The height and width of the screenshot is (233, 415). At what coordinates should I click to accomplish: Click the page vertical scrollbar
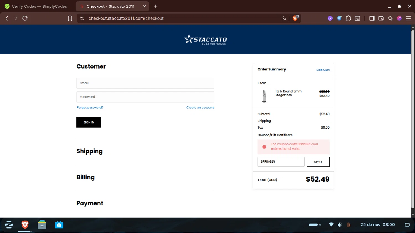(x=413, y=119)
